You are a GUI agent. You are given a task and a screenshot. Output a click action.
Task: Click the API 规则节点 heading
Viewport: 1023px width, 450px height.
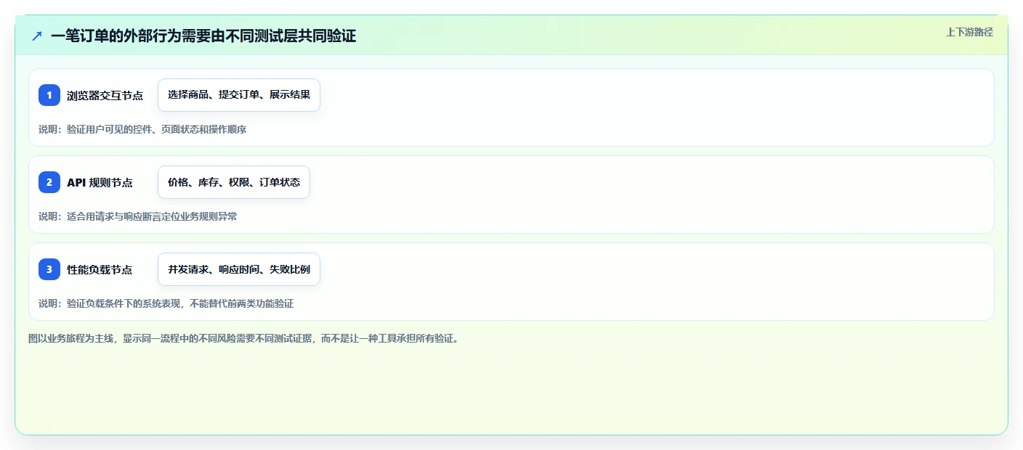[100, 182]
